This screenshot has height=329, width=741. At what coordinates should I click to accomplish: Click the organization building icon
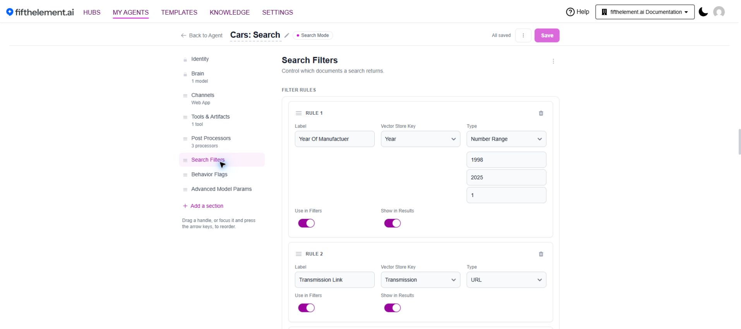[x=604, y=12]
